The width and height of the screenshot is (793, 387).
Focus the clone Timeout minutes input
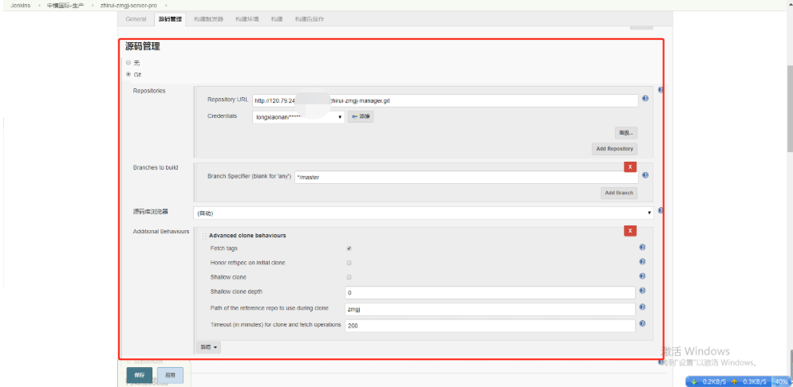point(490,326)
